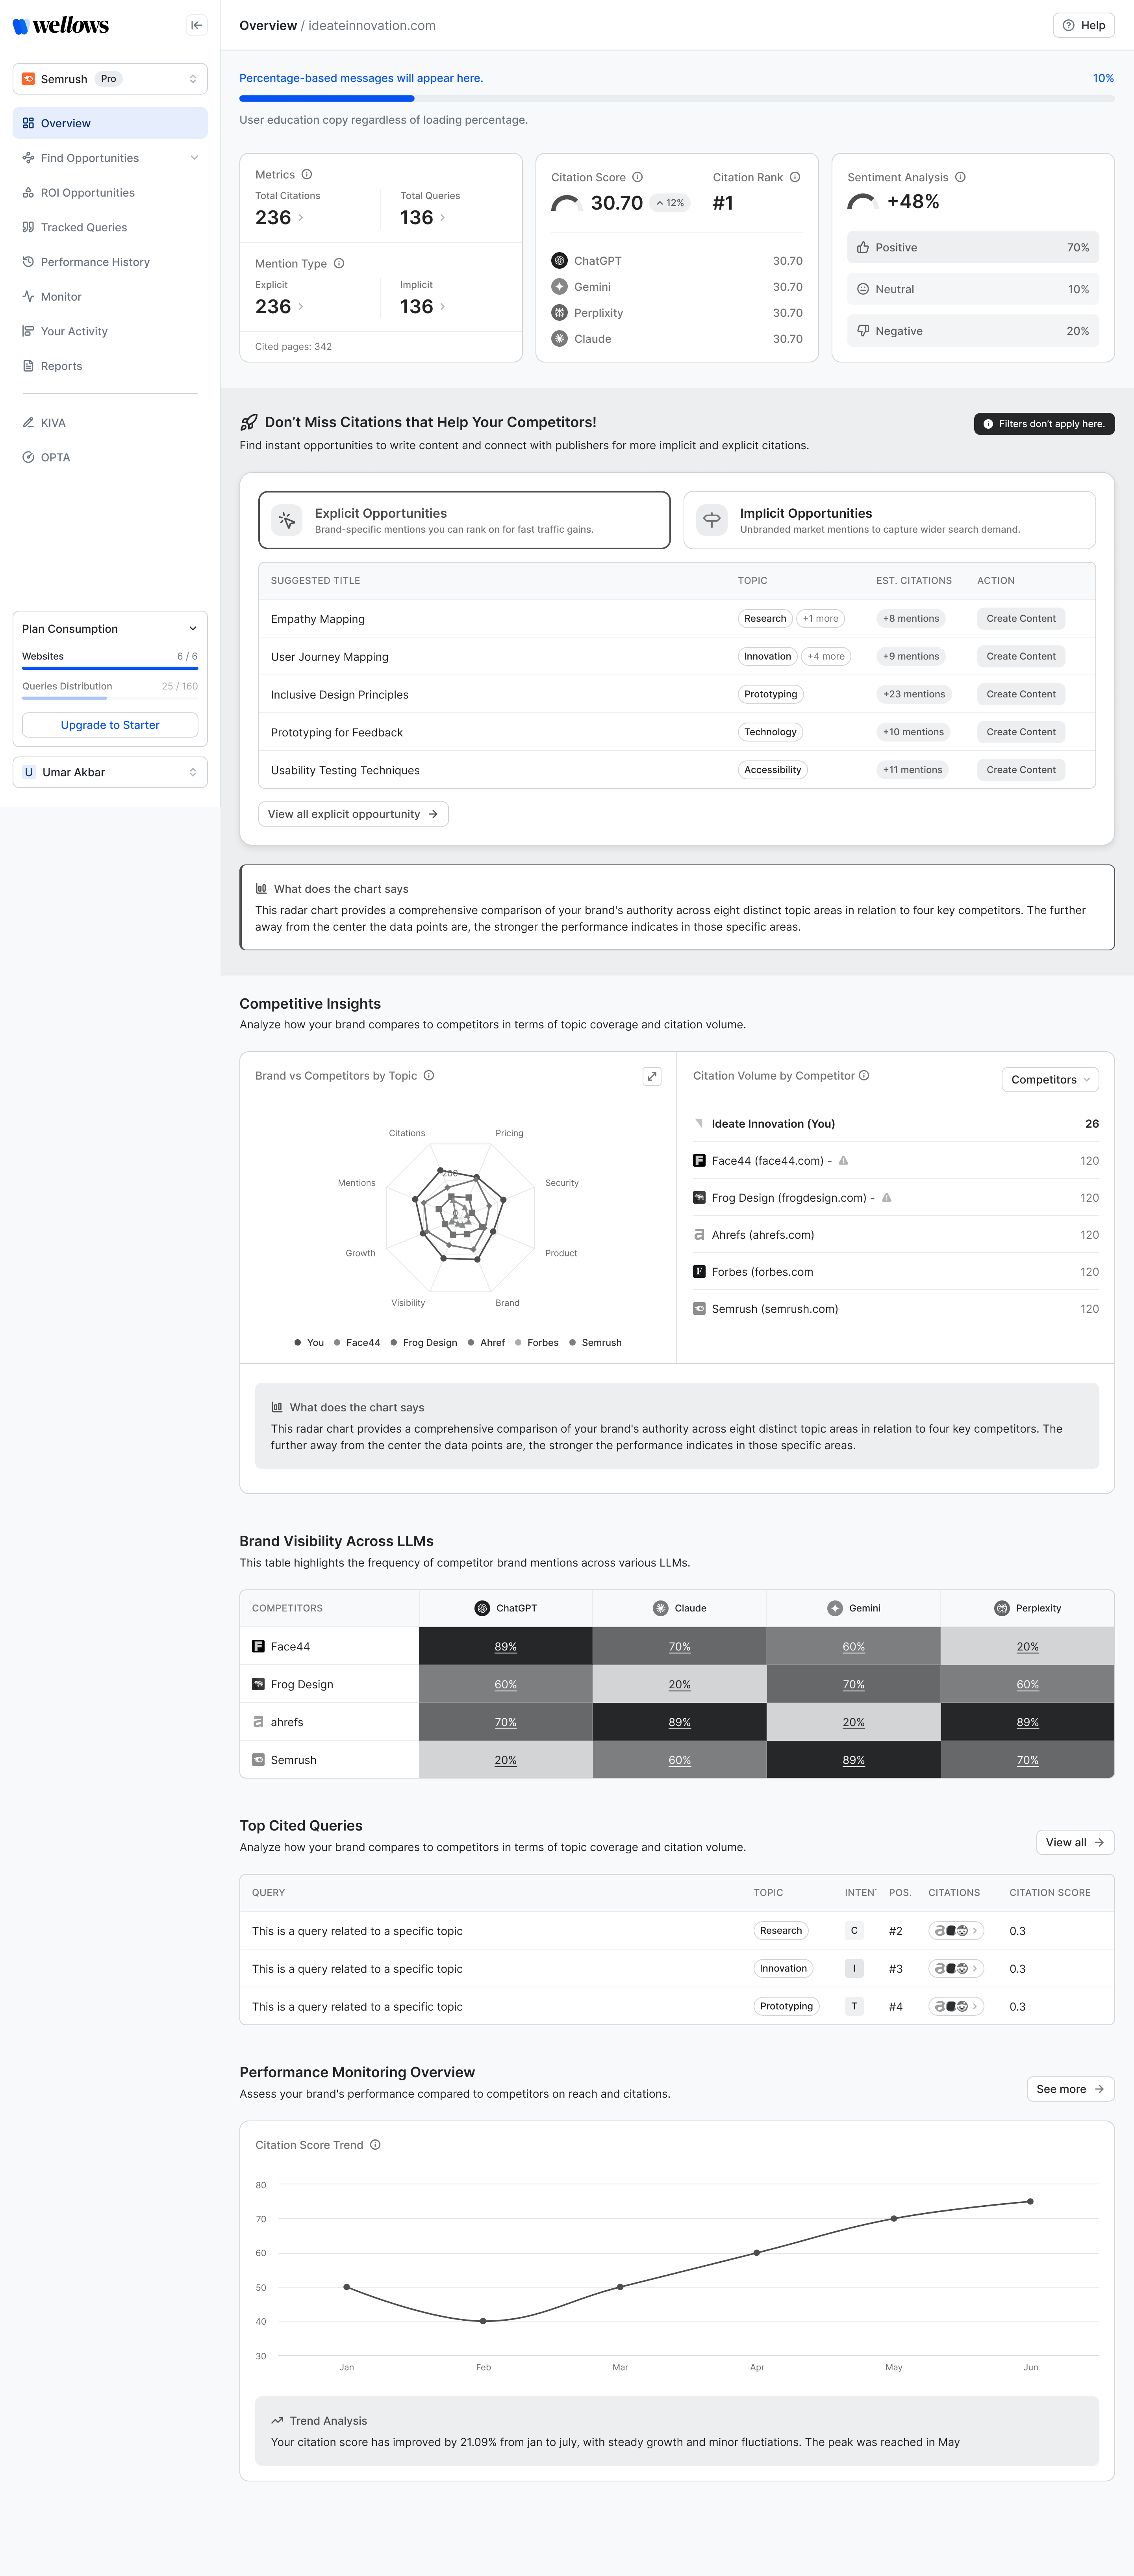This screenshot has width=1134, height=2576.
Task: View all explicit opportunities
Action: 353,814
